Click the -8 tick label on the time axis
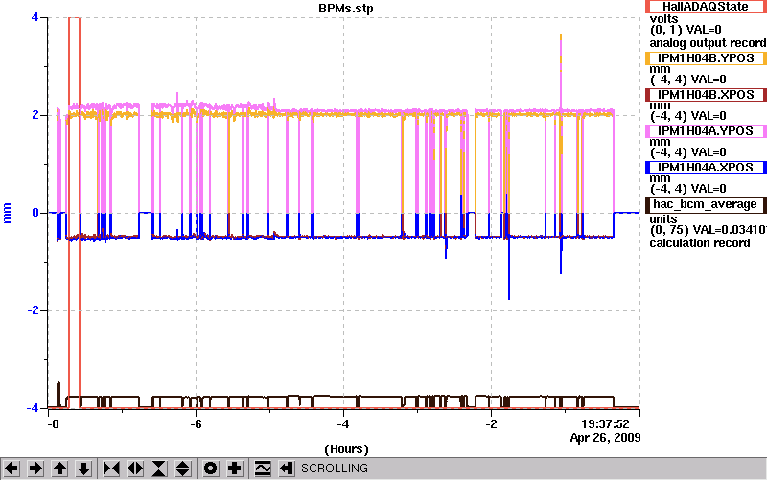Viewport: 767px width, 480px height. coord(53,423)
